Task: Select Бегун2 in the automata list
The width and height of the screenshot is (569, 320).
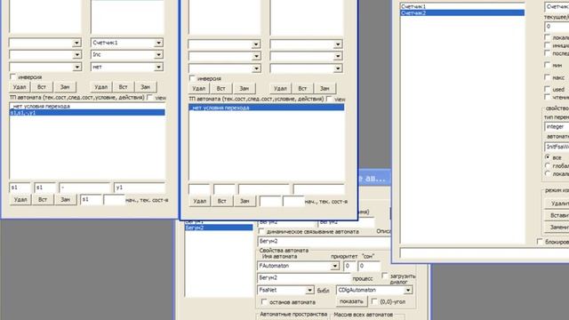Action: [x=220, y=228]
